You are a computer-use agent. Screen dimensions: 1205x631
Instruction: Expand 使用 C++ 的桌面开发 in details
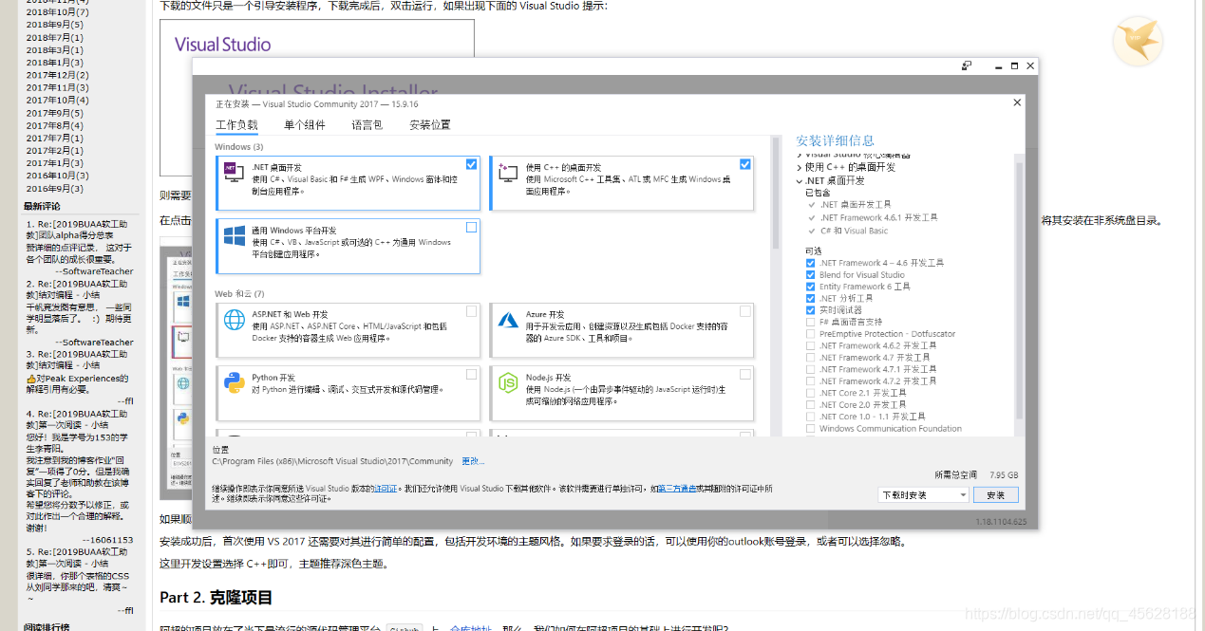coord(800,167)
